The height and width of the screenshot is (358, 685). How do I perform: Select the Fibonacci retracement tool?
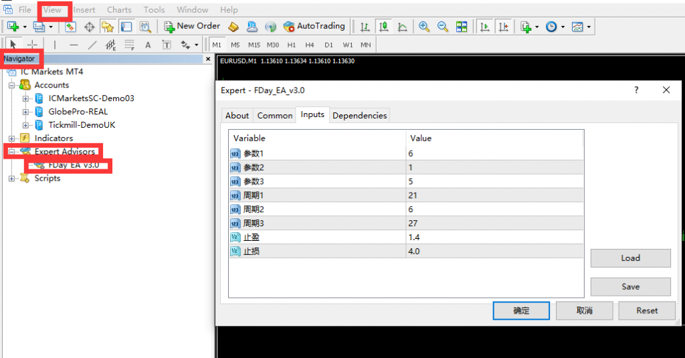coord(129,44)
